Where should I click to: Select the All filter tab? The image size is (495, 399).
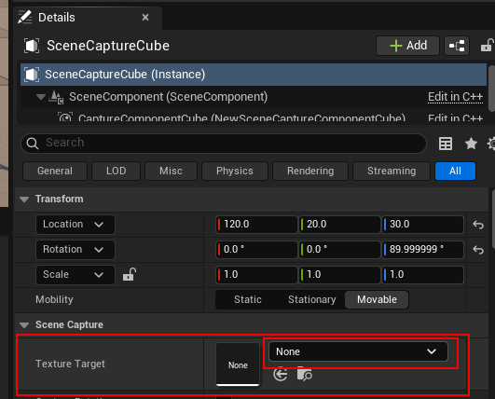pos(455,172)
